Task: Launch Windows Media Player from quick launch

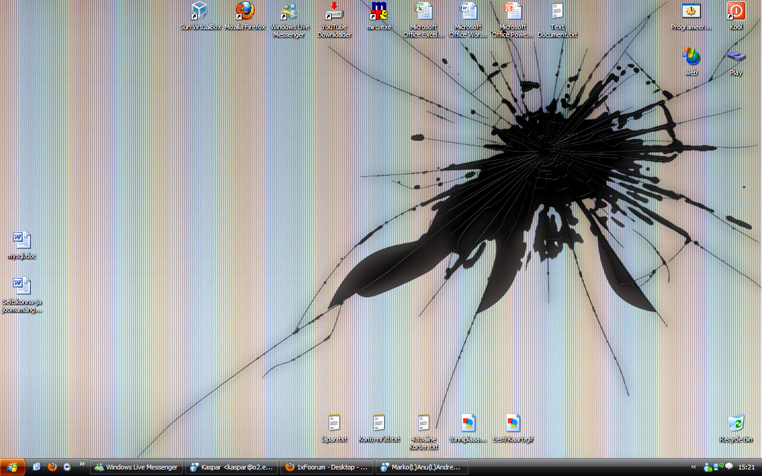Action: (67, 467)
